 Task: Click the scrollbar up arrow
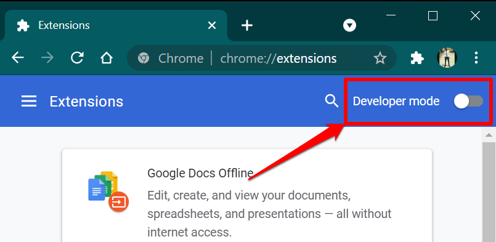(489, 135)
